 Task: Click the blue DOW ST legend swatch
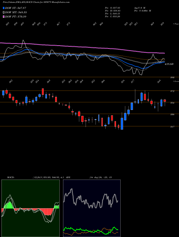pos(4,8)
